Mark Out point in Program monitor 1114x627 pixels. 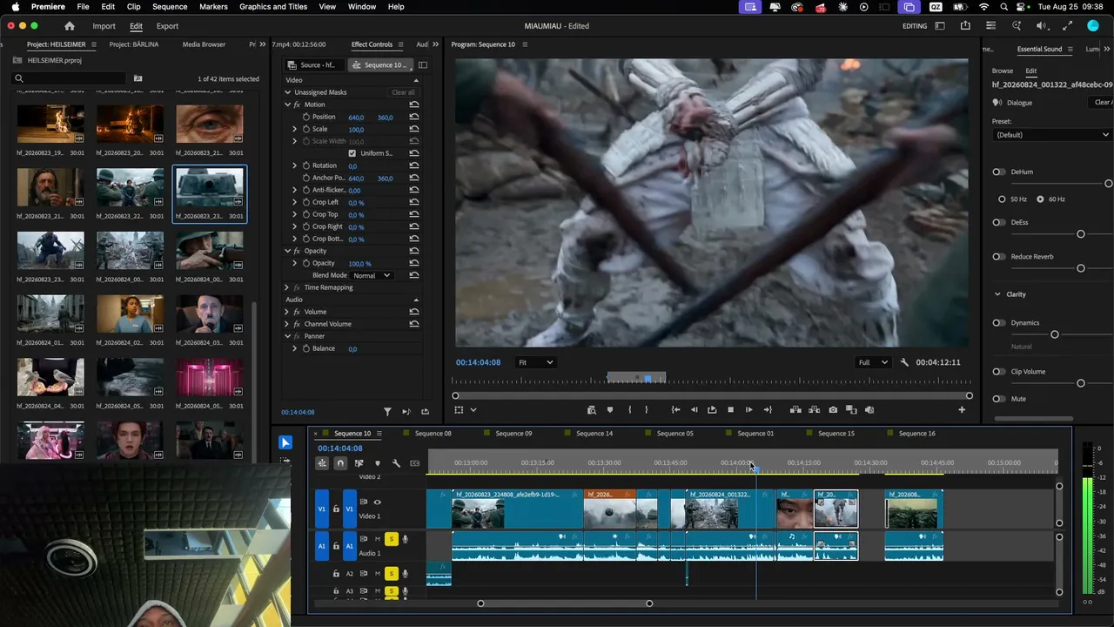pyautogui.click(x=646, y=410)
